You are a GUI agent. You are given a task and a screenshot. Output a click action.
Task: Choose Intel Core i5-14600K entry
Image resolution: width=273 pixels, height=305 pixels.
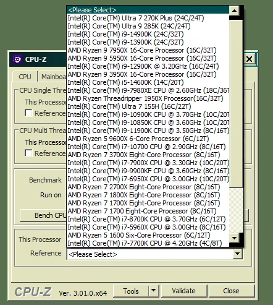148,82
